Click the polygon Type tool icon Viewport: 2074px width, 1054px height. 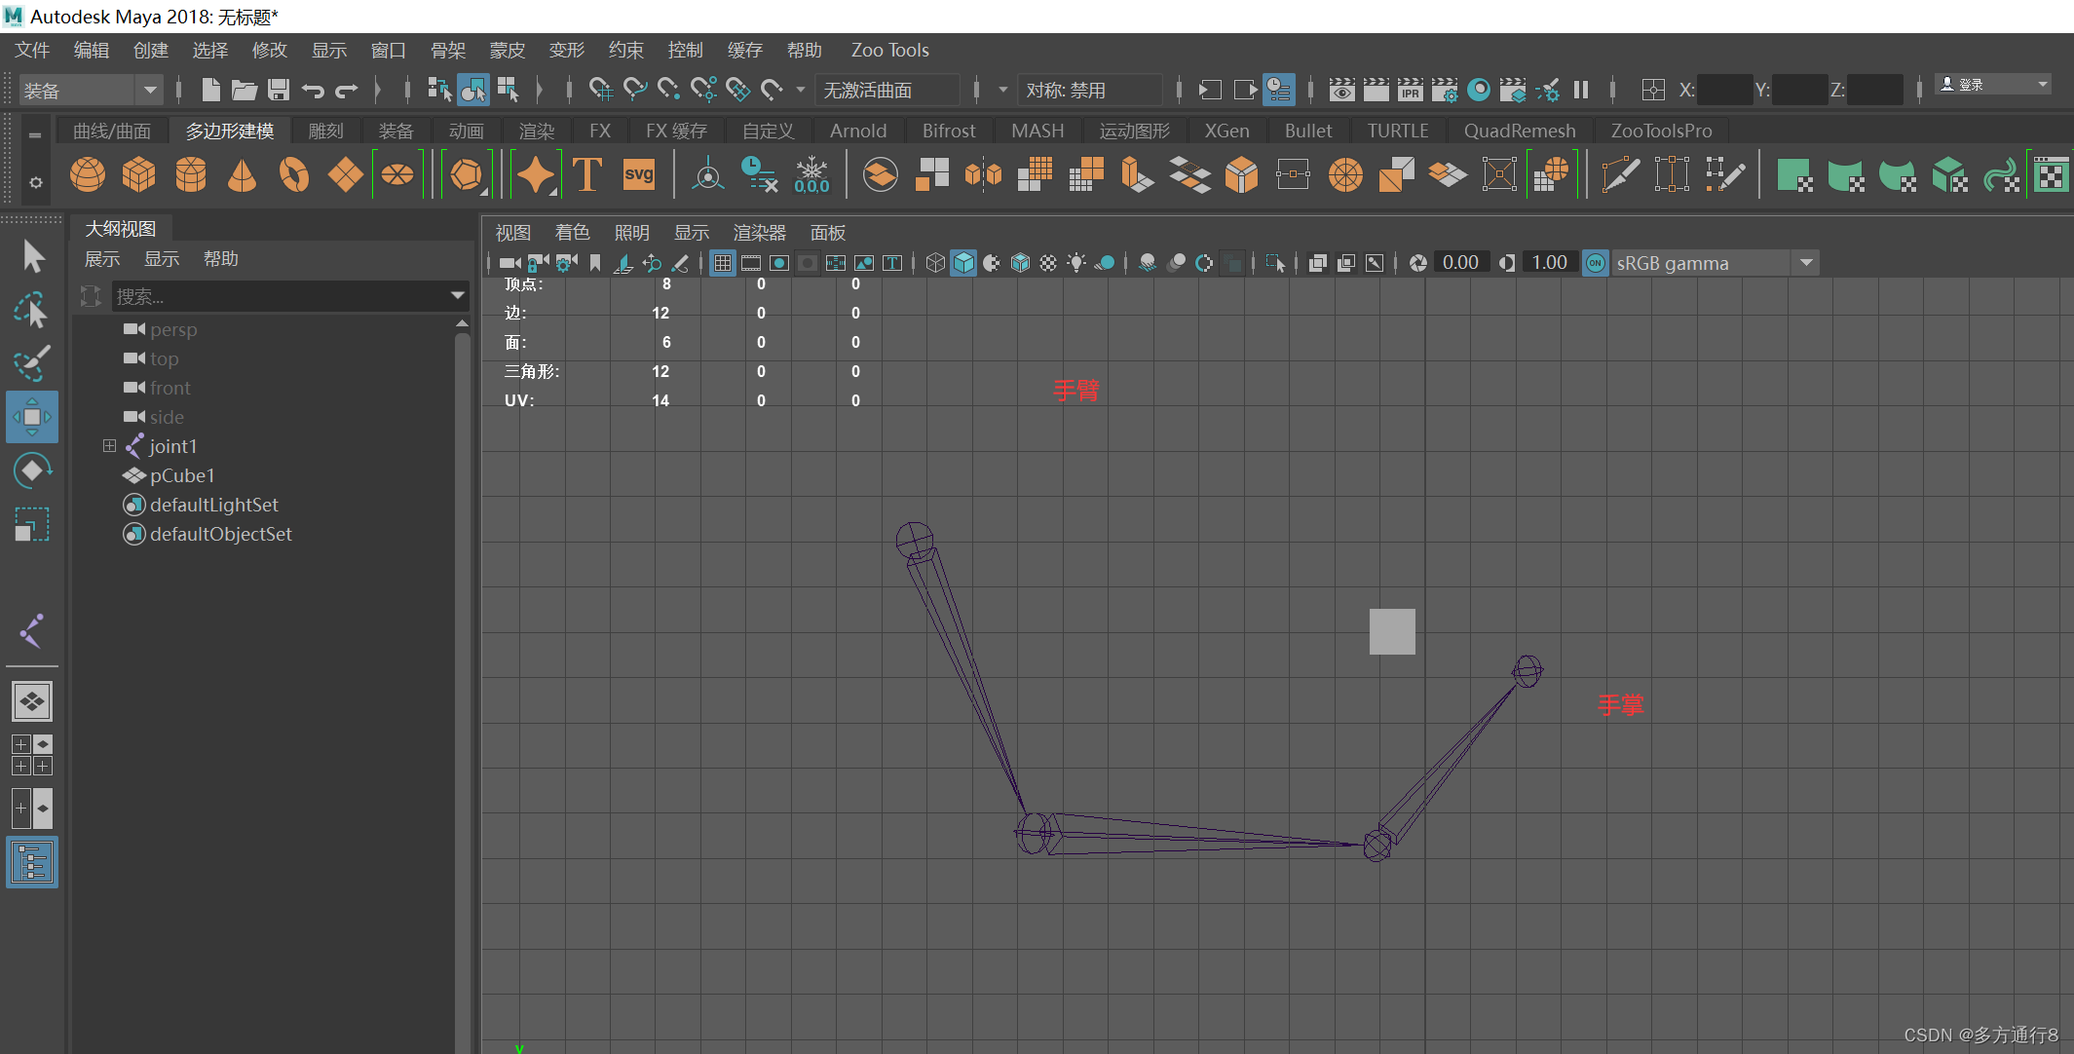pyautogui.click(x=587, y=175)
